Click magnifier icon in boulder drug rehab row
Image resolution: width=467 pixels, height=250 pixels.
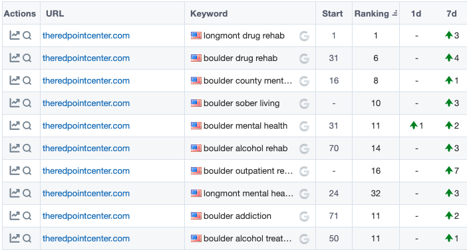(27, 58)
